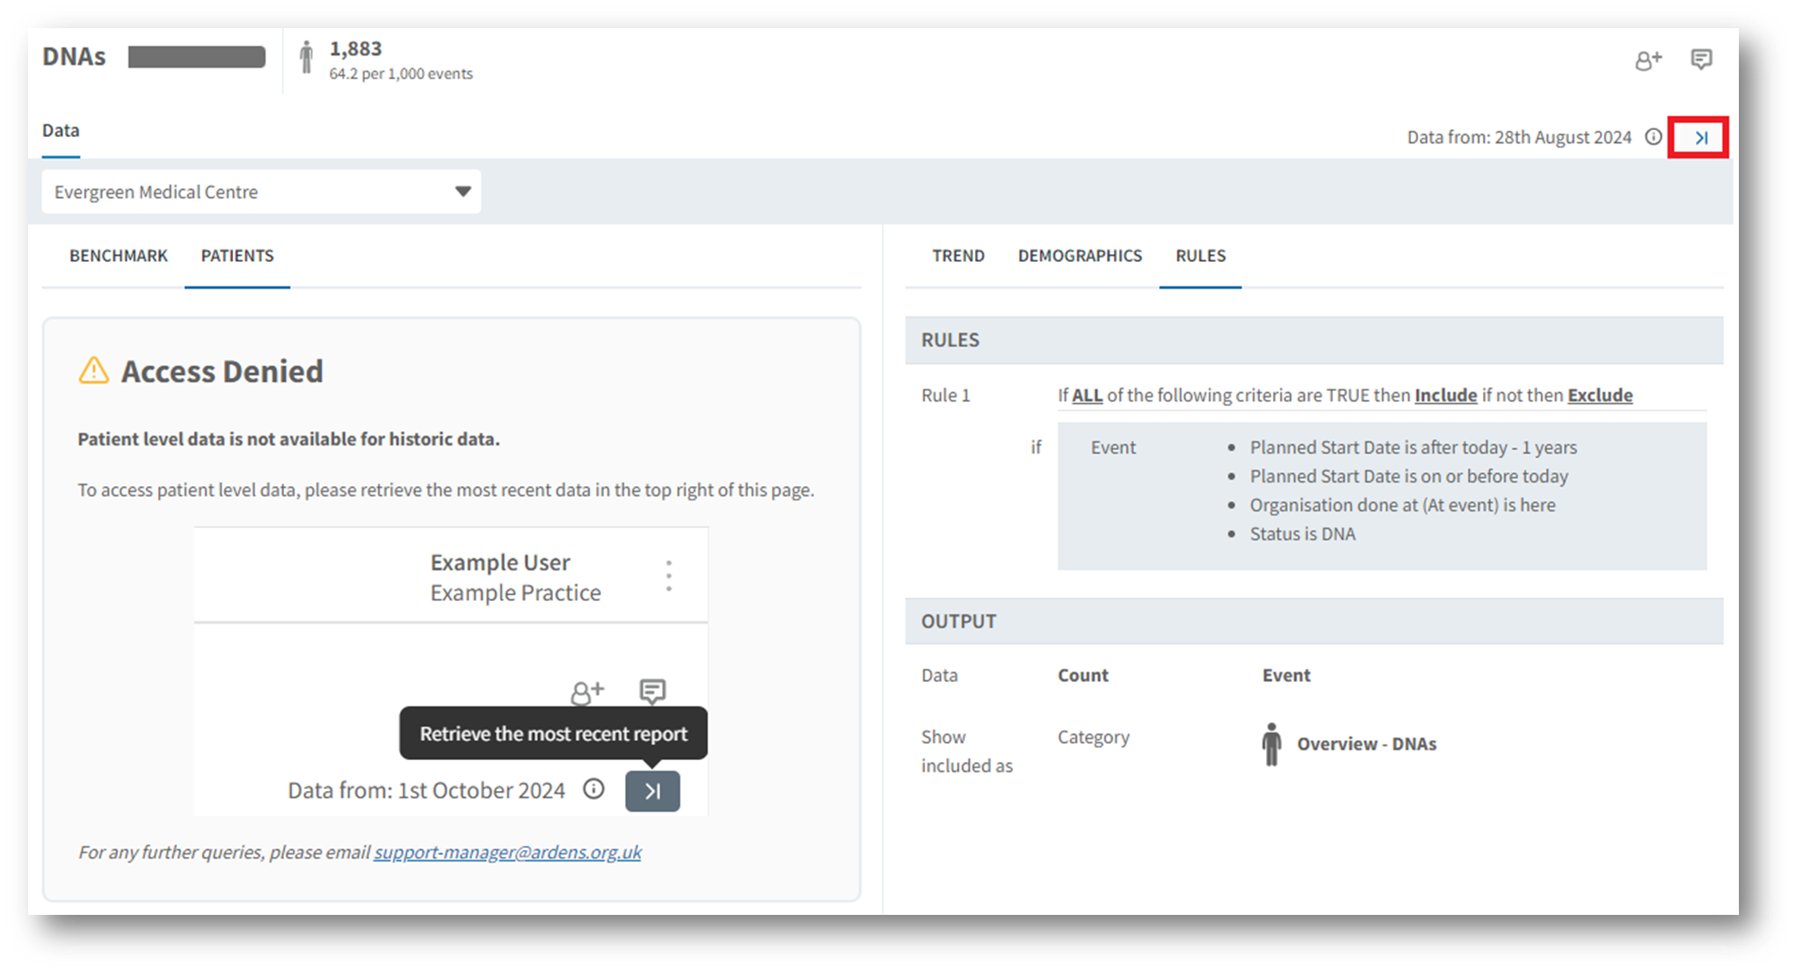
Task: Click the support-manager@ardens.org.uk email link
Action: pyautogui.click(x=507, y=852)
